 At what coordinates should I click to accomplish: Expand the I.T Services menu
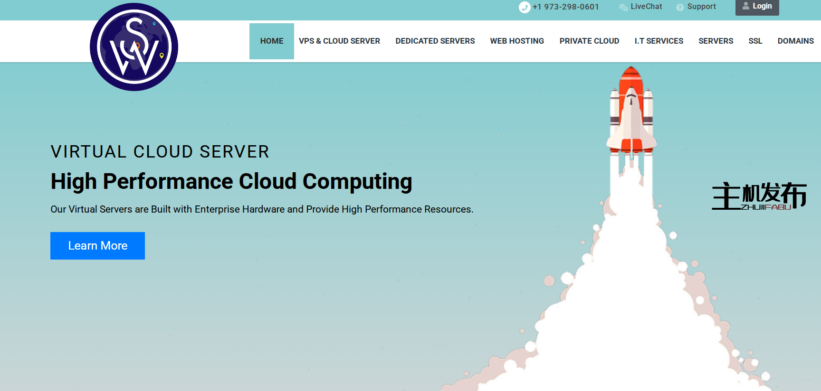click(659, 41)
